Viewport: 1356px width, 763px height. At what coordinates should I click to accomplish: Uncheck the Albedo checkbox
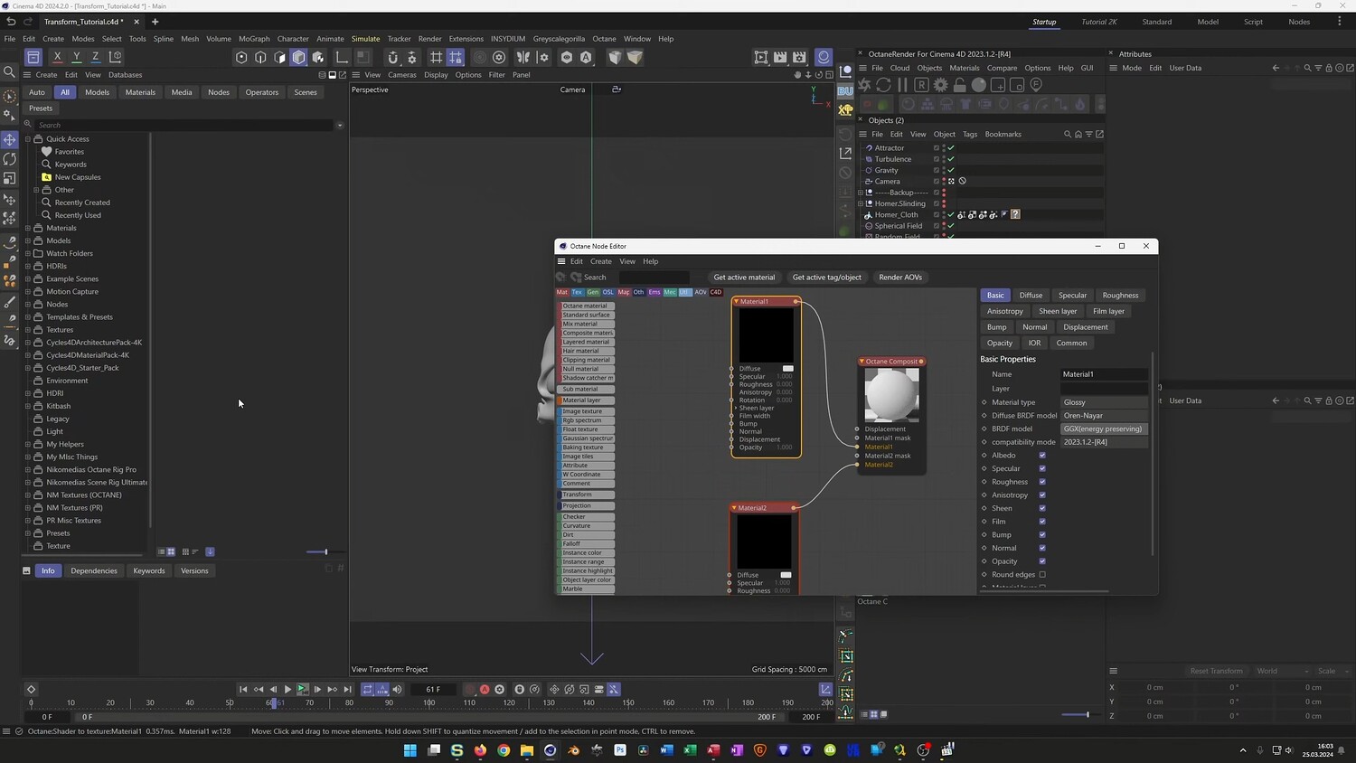1042,456
